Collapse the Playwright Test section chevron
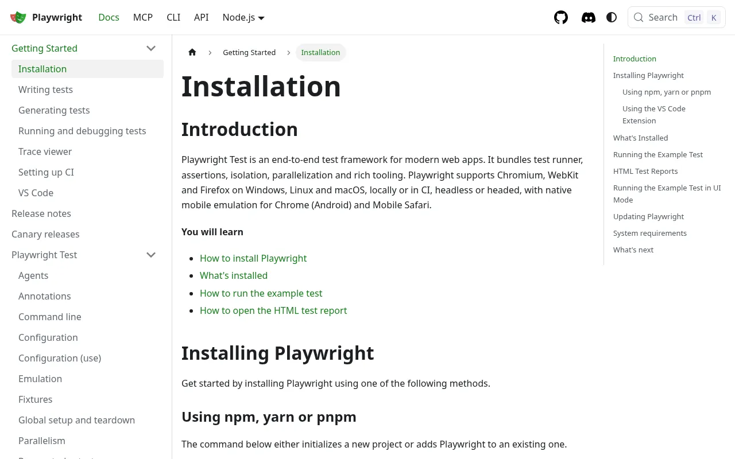 (151, 255)
